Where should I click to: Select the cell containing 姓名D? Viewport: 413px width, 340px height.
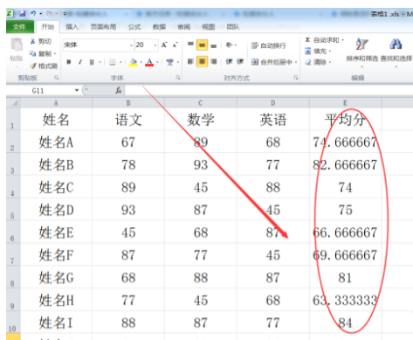pyautogui.click(x=56, y=210)
